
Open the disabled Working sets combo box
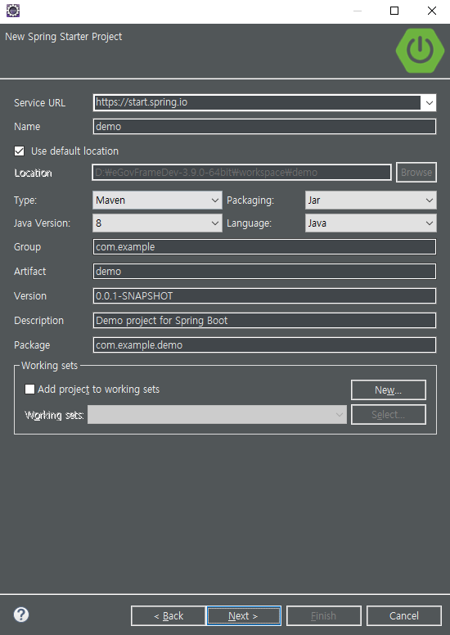[217, 415]
